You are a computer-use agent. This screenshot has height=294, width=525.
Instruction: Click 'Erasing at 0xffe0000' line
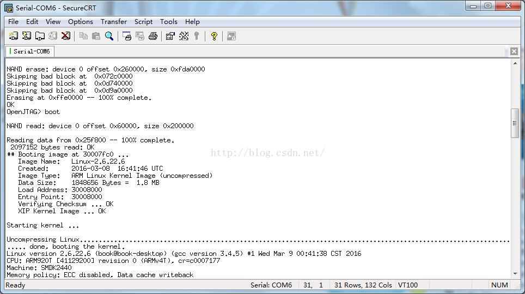(79, 98)
